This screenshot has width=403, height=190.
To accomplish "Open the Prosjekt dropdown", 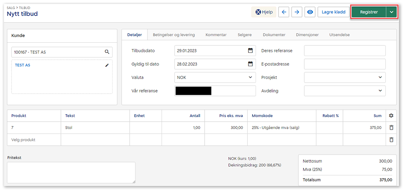I will [x=380, y=77].
